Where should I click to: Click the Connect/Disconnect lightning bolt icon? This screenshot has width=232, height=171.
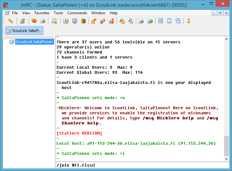pyautogui.click(x=10, y=21)
